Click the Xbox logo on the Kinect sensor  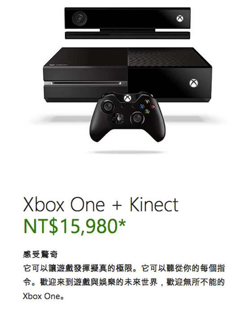point(180,18)
